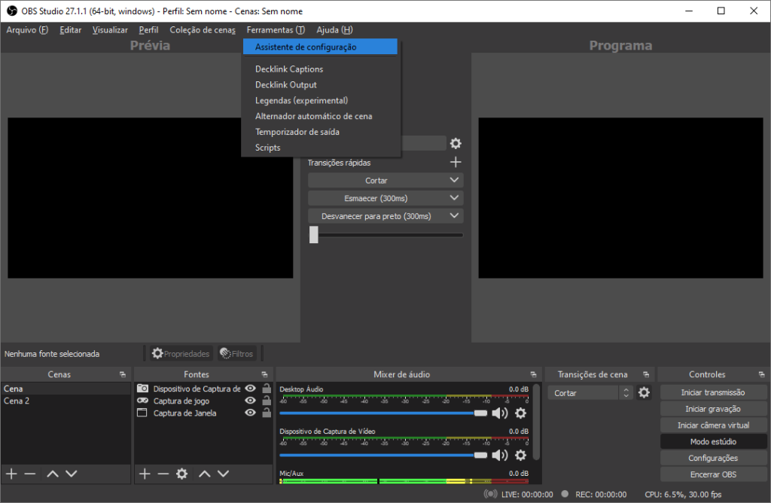This screenshot has height=503, width=771.
Task: Remove selected source using the minus icon
Action: (x=163, y=474)
